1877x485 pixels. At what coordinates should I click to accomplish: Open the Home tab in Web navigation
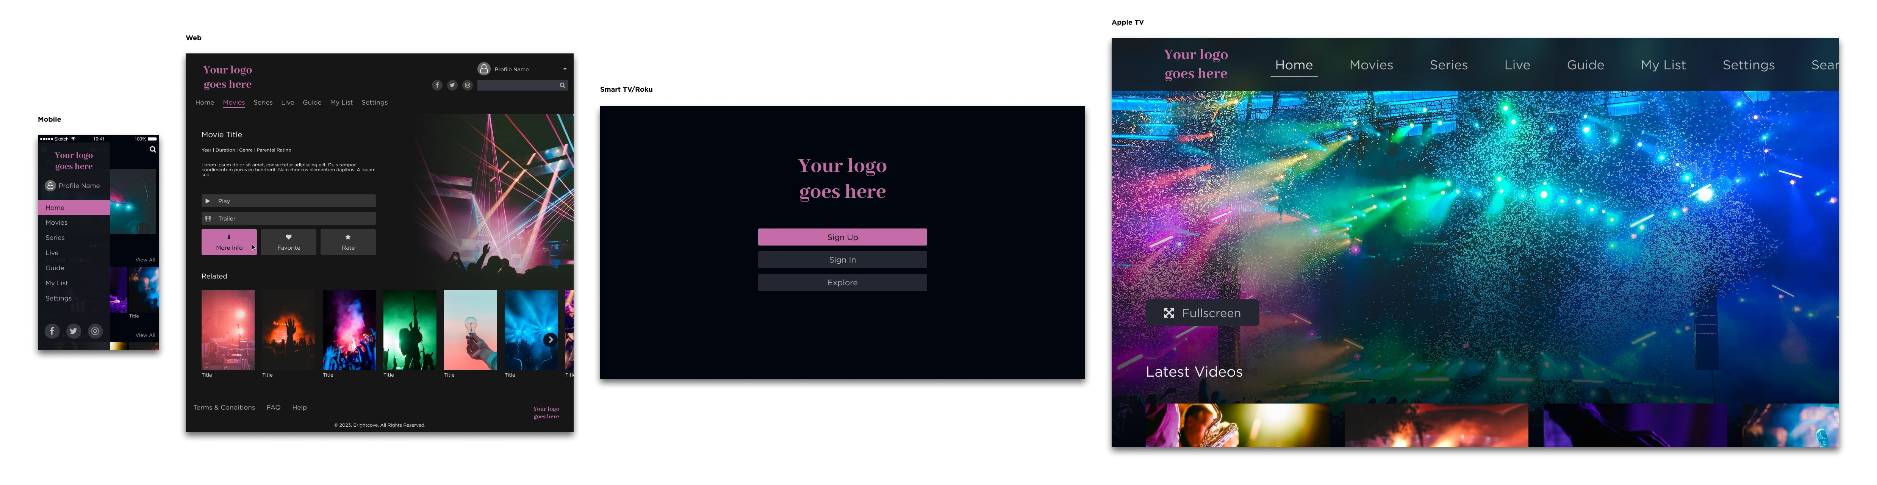[x=205, y=103]
